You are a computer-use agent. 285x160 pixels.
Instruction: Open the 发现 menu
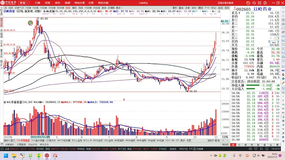coord(47,3)
